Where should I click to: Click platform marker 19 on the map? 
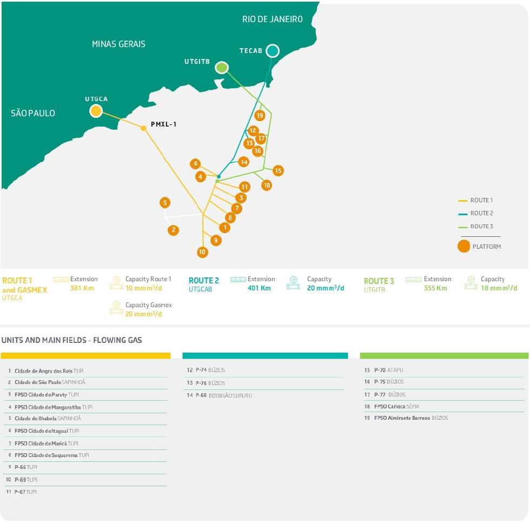click(260, 115)
